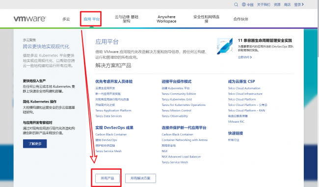Open Telco Cloud Platform – 公有云 link
The height and width of the screenshot is (187, 319).
247,105
